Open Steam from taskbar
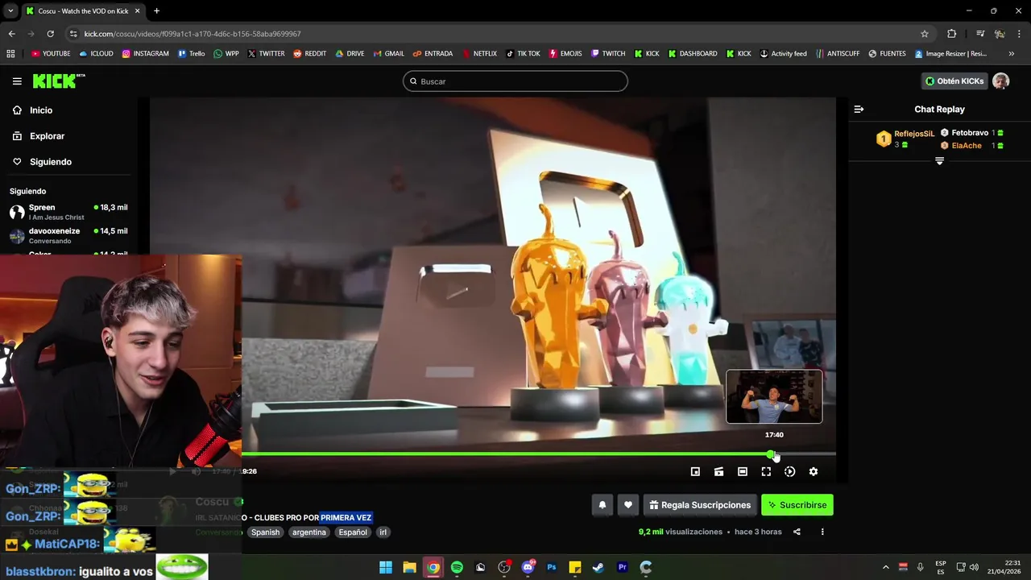Screen dimensions: 1031x580 tap(598, 567)
